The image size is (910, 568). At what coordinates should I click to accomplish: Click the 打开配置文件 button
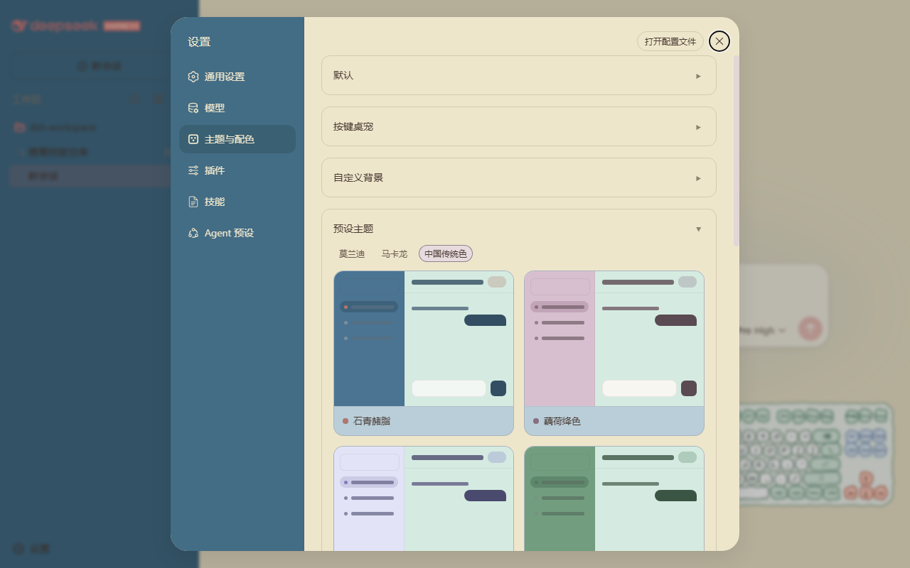[670, 41]
